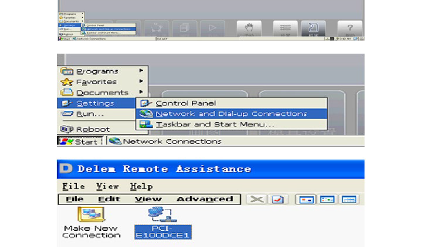
Task: Click the faded stacked-pages button
Action: [185, 28]
